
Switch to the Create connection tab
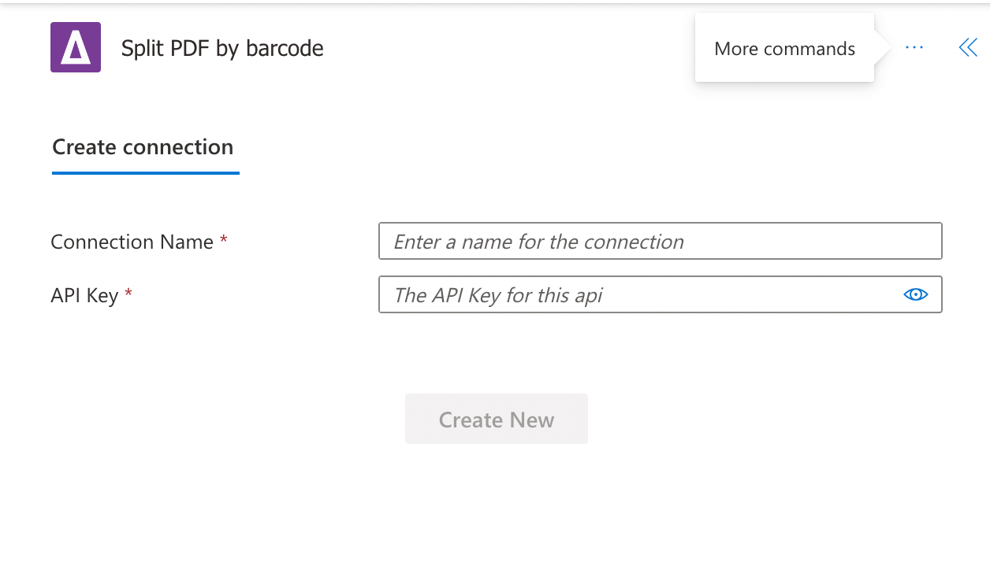(143, 148)
